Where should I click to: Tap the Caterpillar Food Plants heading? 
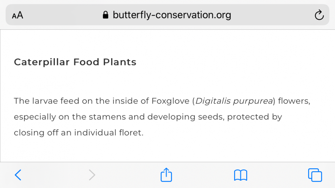click(75, 62)
